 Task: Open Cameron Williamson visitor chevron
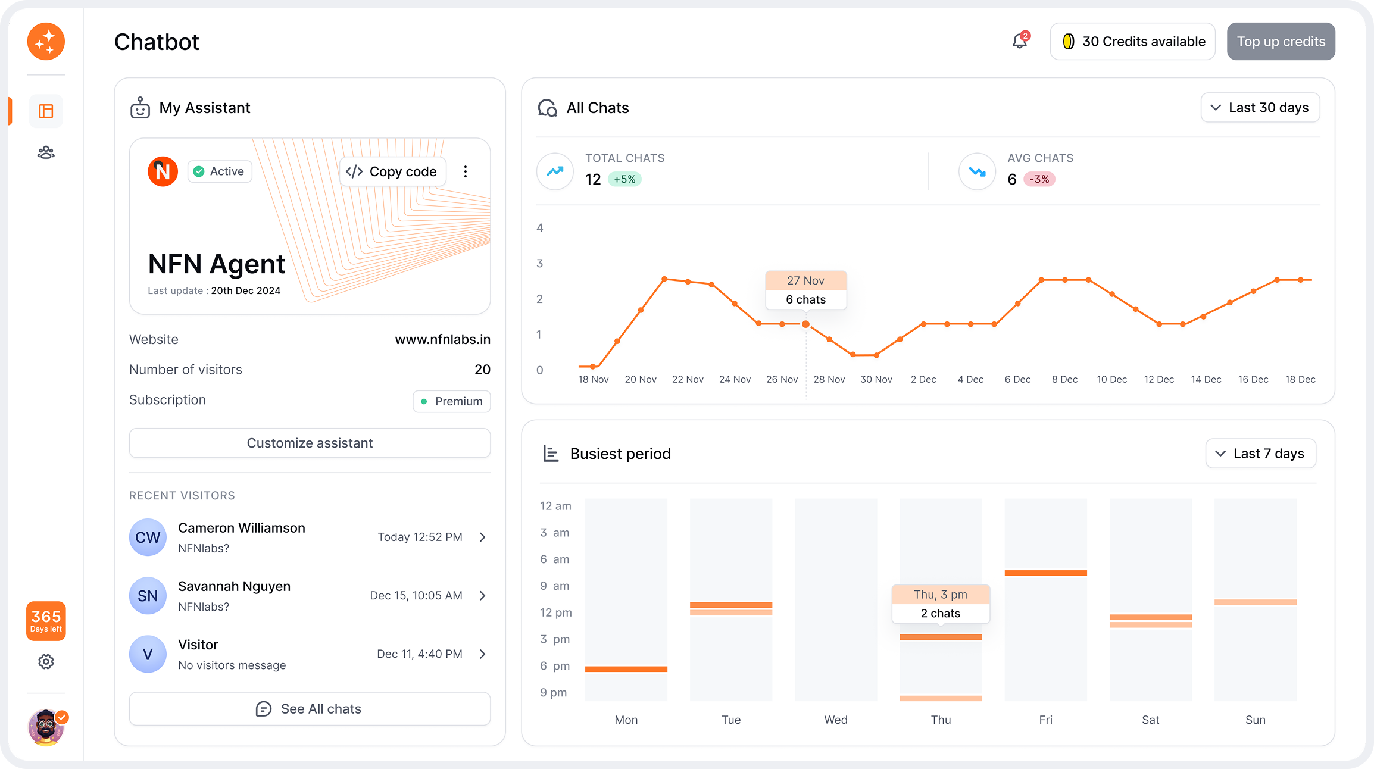[x=483, y=537]
